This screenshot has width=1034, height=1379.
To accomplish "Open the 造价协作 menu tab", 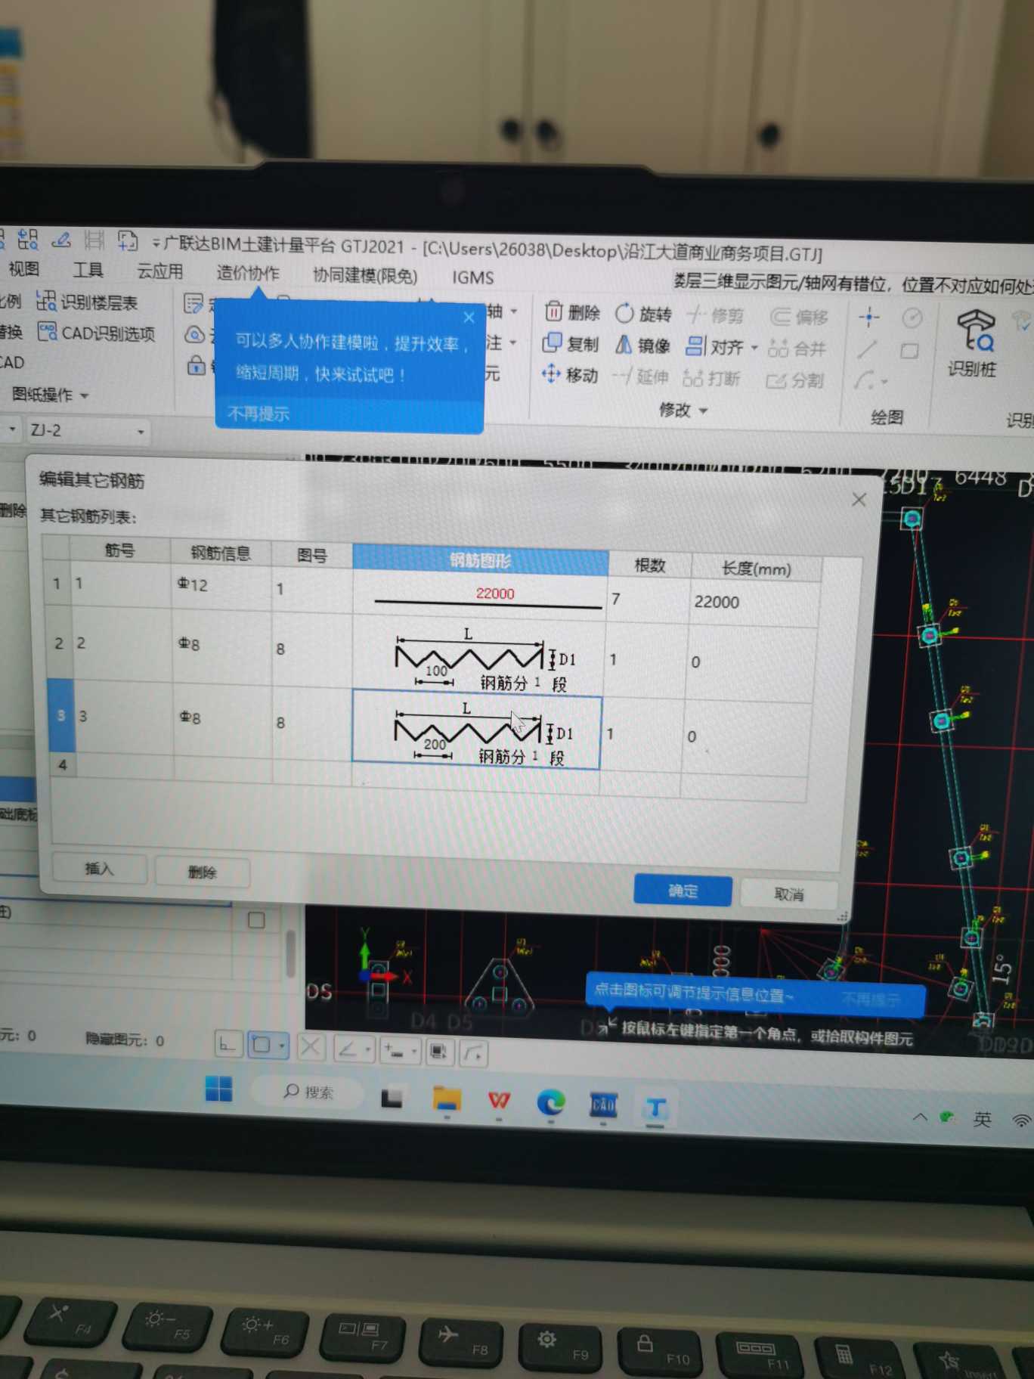I will point(247,273).
